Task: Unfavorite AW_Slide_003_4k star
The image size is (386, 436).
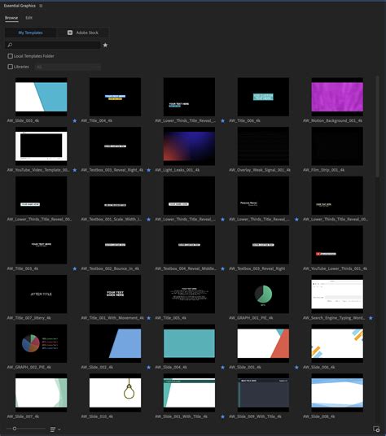Action: click(x=75, y=120)
